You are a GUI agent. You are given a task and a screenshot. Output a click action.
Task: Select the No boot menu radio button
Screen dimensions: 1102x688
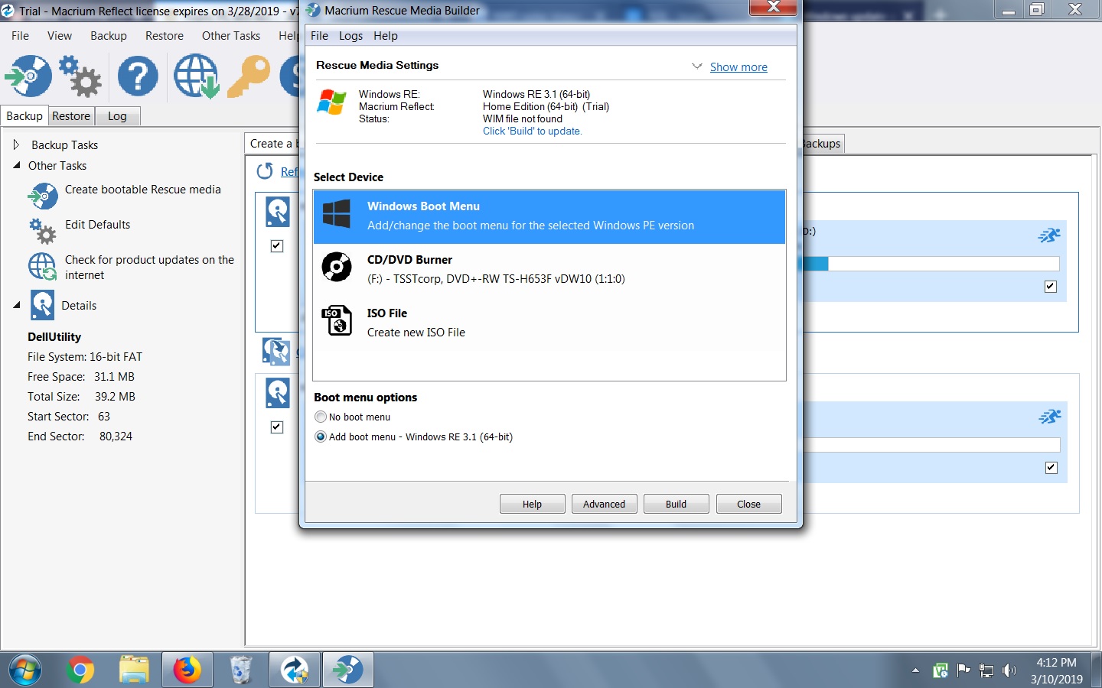pyautogui.click(x=321, y=417)
